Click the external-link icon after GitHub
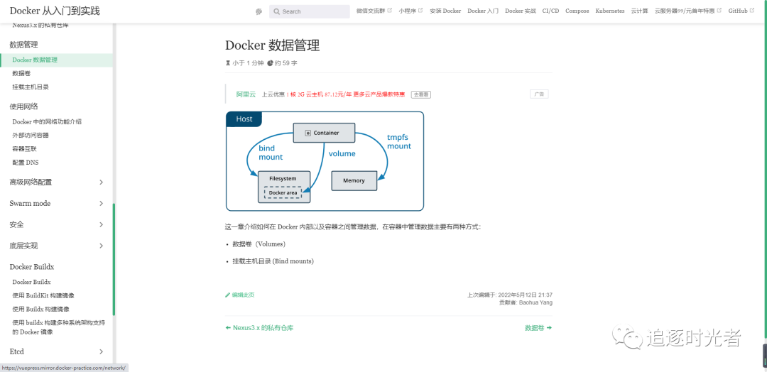The image size is (767, 372). [752, 10]
